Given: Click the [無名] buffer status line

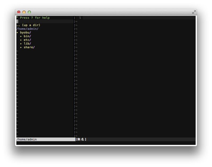Looking at the screenshot, I should tap(135, 139).
